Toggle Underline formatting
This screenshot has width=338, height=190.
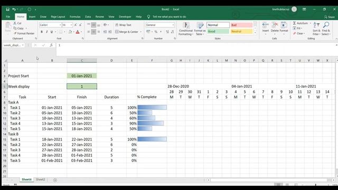pyautogui.click(x=52, y=32)
